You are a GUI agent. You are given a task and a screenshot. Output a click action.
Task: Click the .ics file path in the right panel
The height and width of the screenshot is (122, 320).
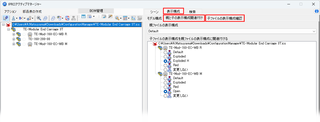[222, 43]
